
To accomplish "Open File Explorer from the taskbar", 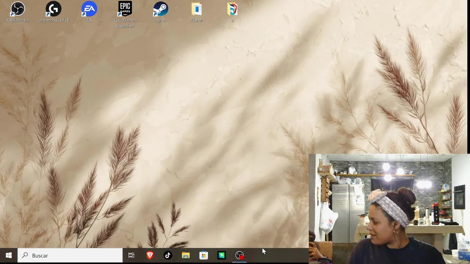I will click(x=186, y=255).
